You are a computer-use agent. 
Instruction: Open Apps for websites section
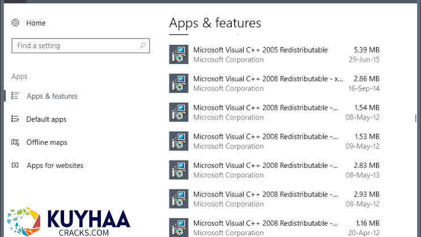click(55, 166)
